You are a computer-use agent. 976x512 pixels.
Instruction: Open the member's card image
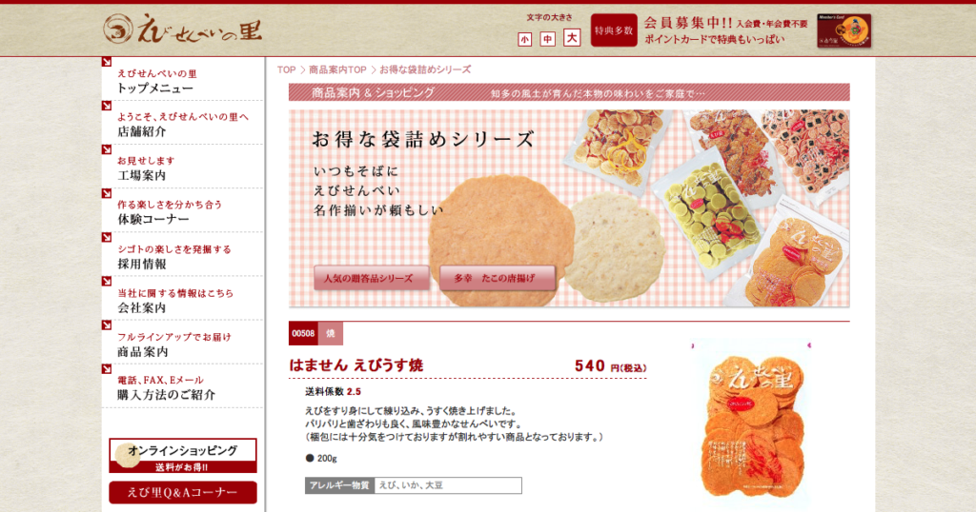point(844,31)
